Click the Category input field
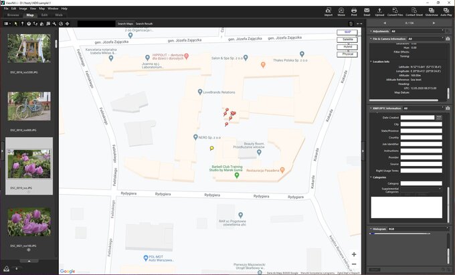The image size is (455, 275). 421,183
